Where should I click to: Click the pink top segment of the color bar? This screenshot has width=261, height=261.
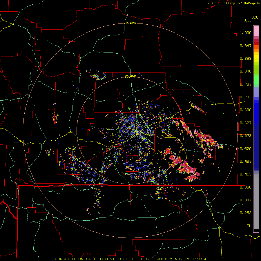(x=256, y=31)
